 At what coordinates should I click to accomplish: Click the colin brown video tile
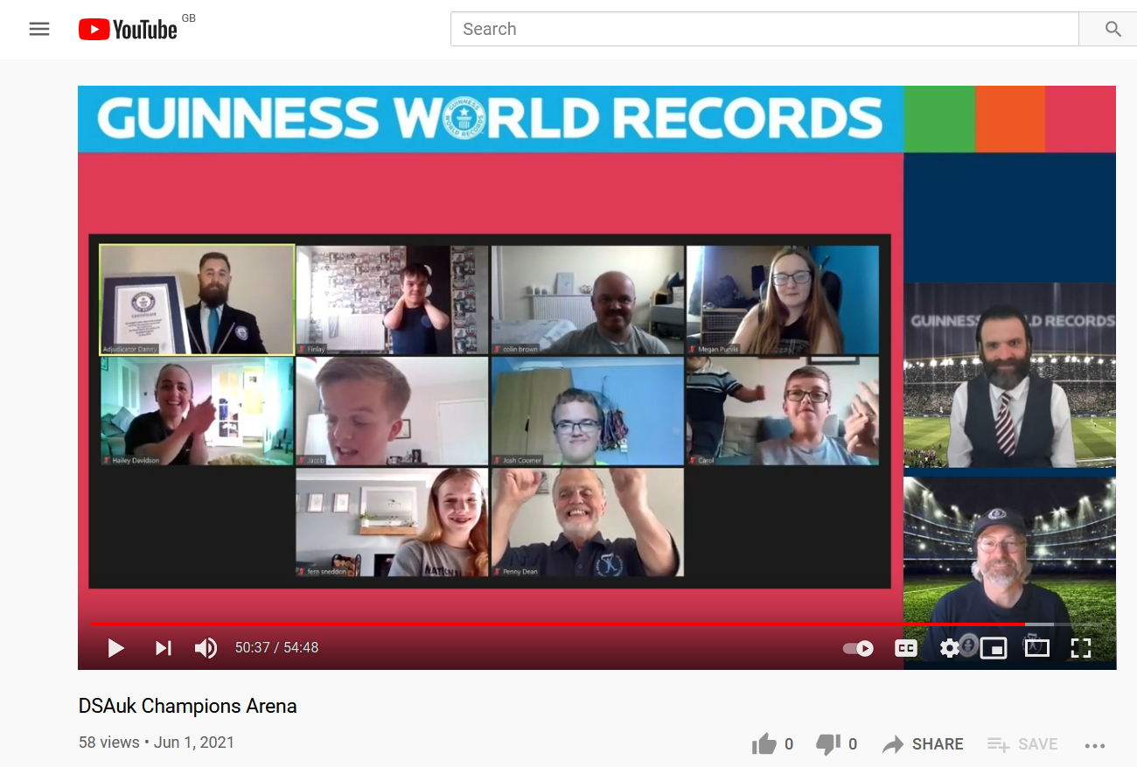pyautogui.click(x=587, y=299)
